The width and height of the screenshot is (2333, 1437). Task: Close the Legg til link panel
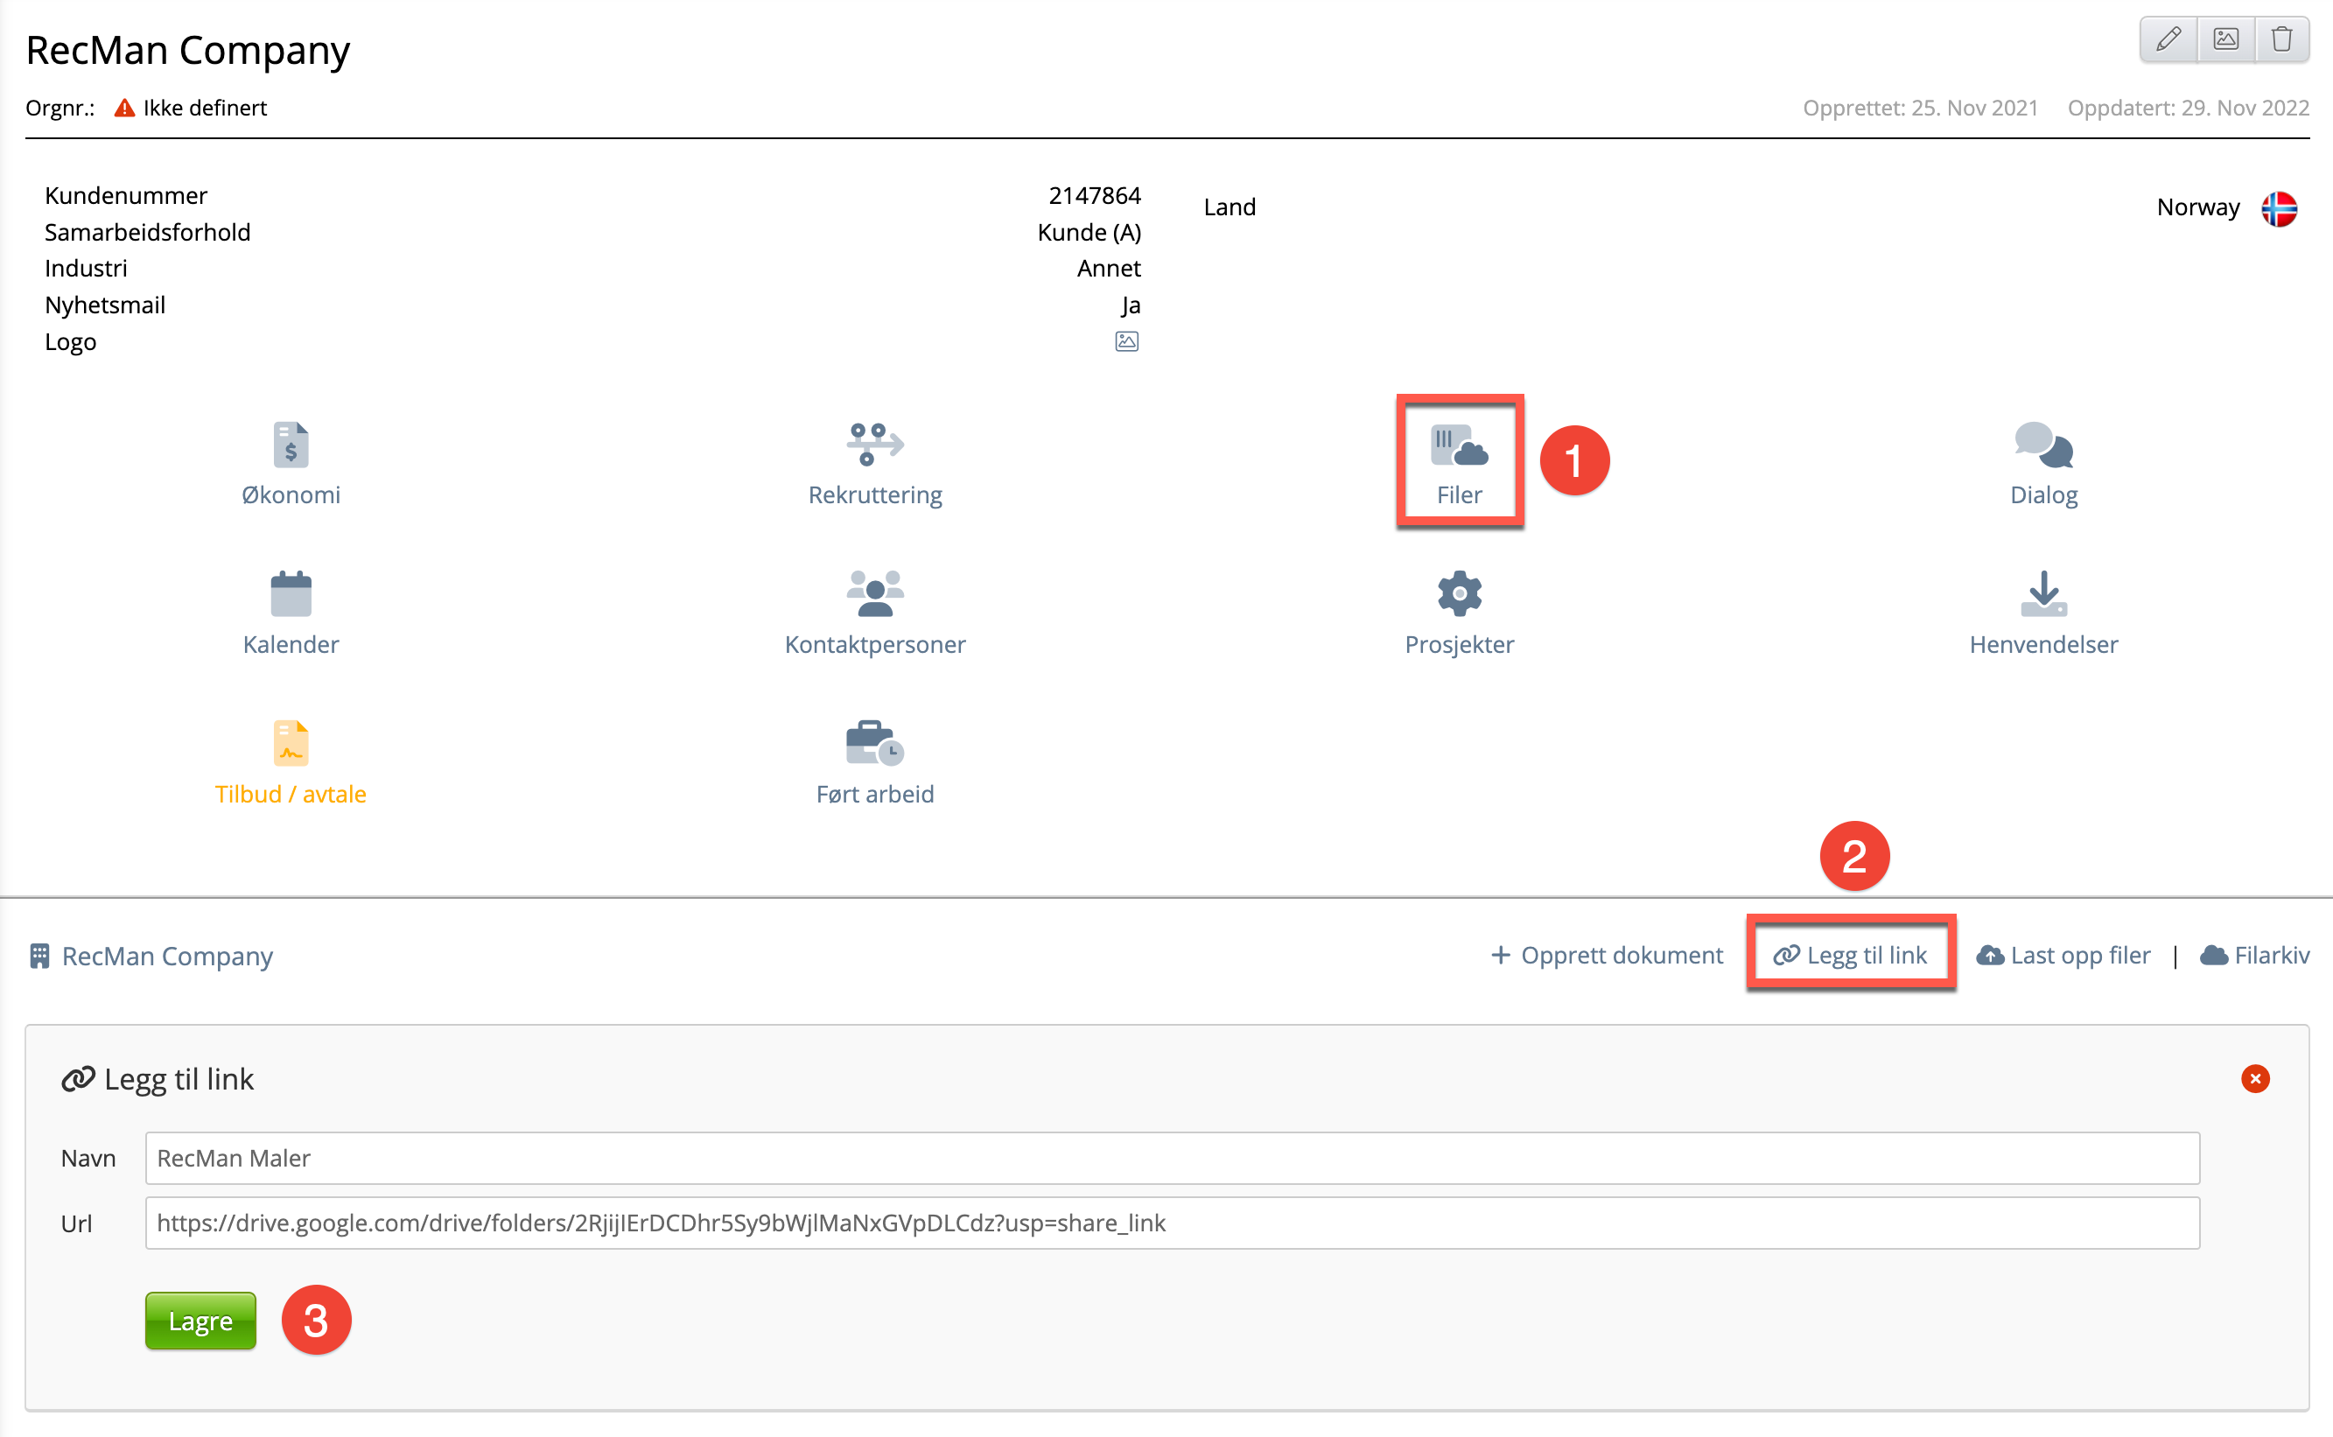point(2255,1079)
